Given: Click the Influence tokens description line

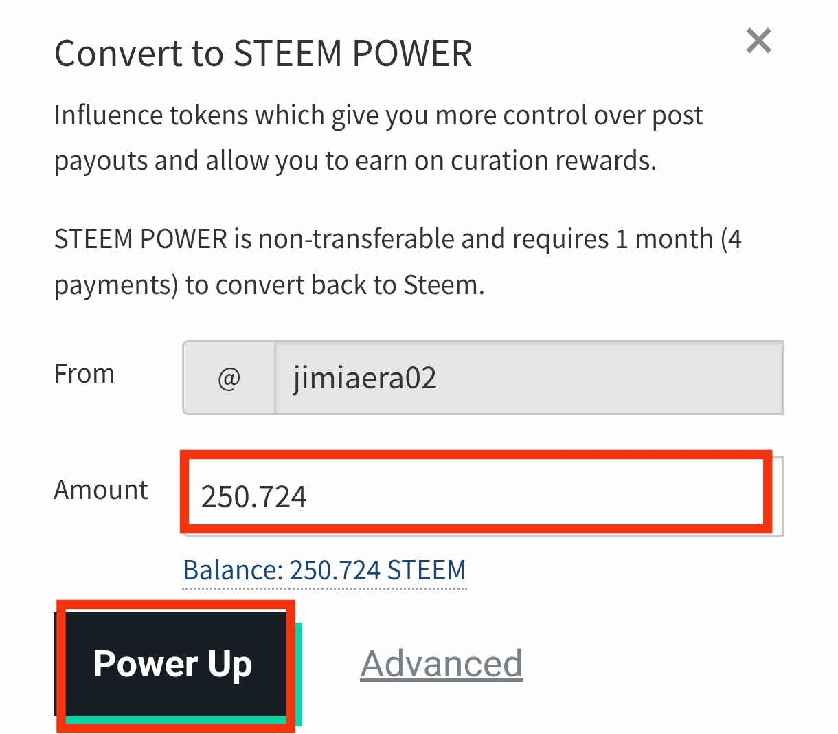Looking at the screenshot, I should tap(378, 115).
